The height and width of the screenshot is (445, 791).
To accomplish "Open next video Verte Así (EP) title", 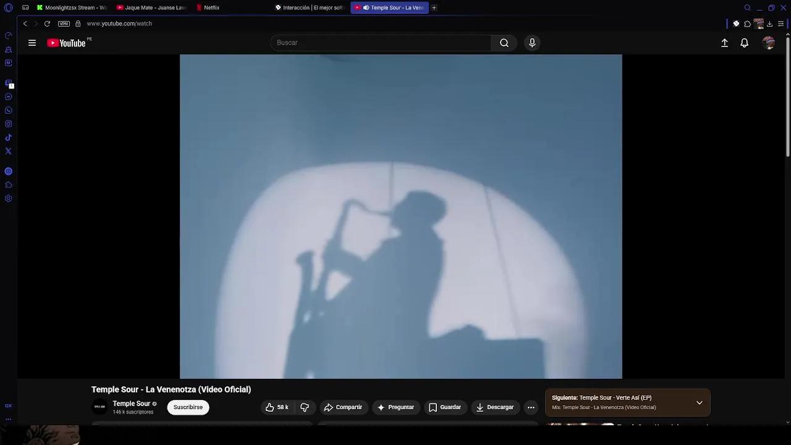I will [x=615, y=398].
